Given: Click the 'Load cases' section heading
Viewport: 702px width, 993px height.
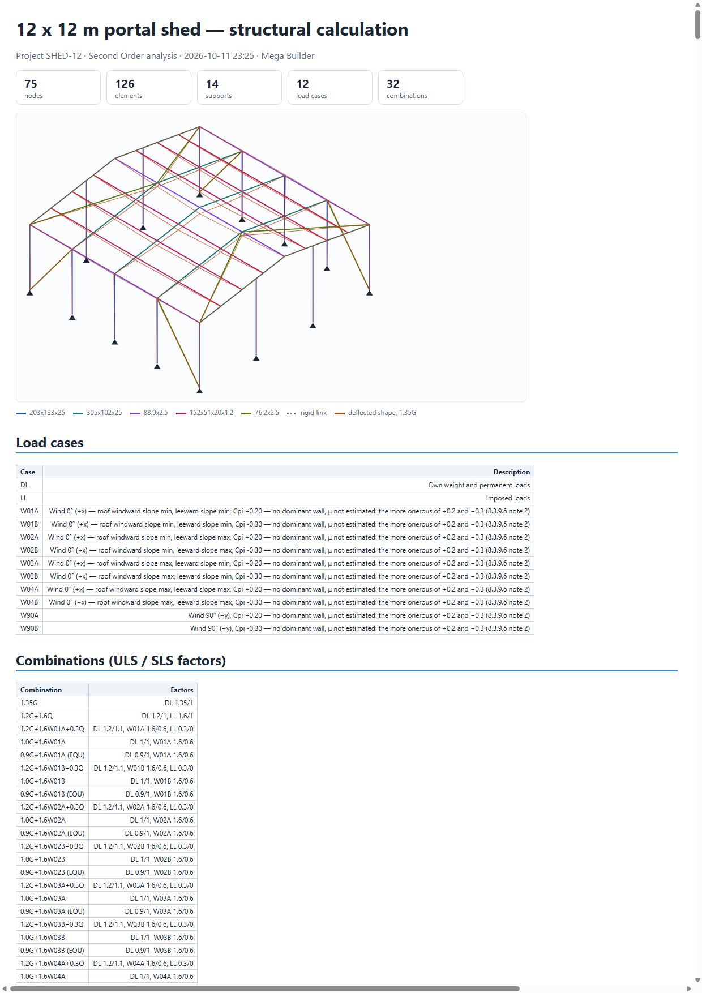Looking at the screenshot, I should coord(50,443).
